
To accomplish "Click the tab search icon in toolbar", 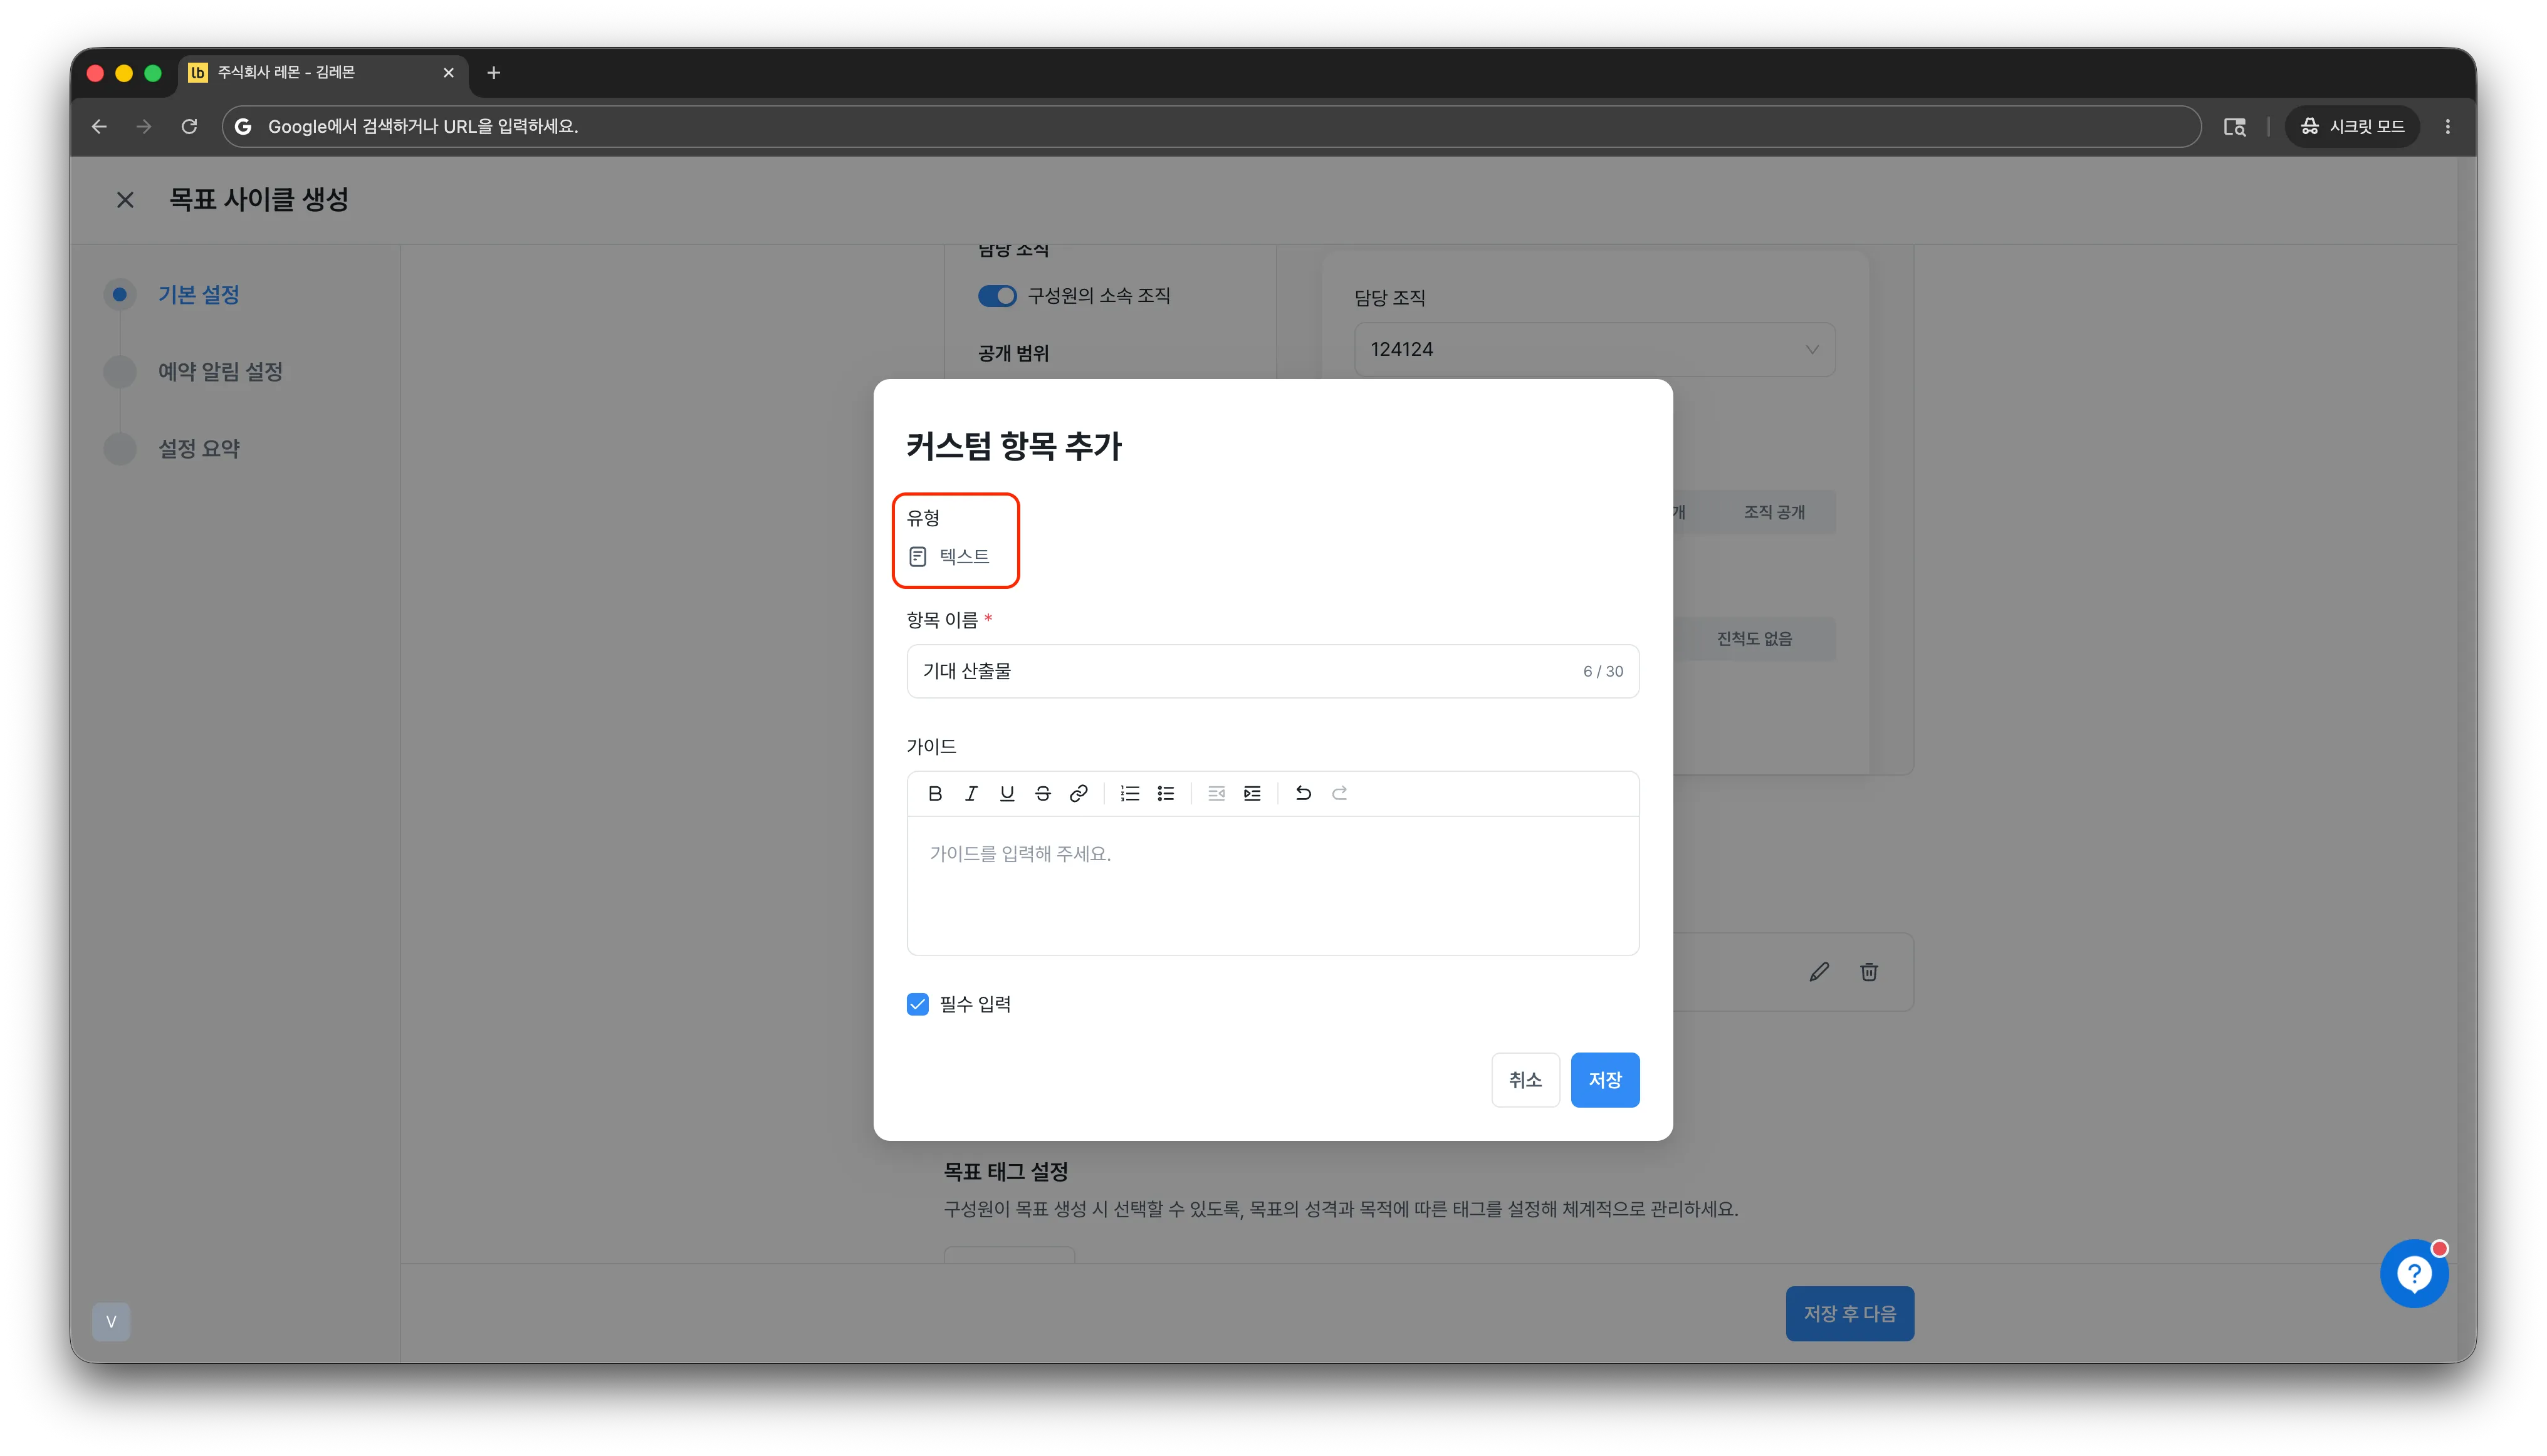I will point(2234,126).
